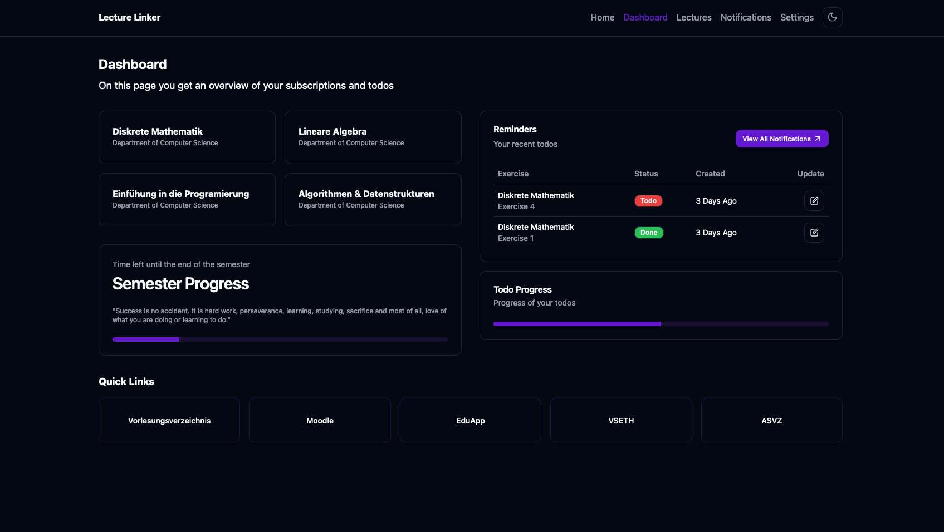Open the Diskrete Mathematik lecture card
The height and width of the screenshot is (532, 944).
(x=187, y=137)
